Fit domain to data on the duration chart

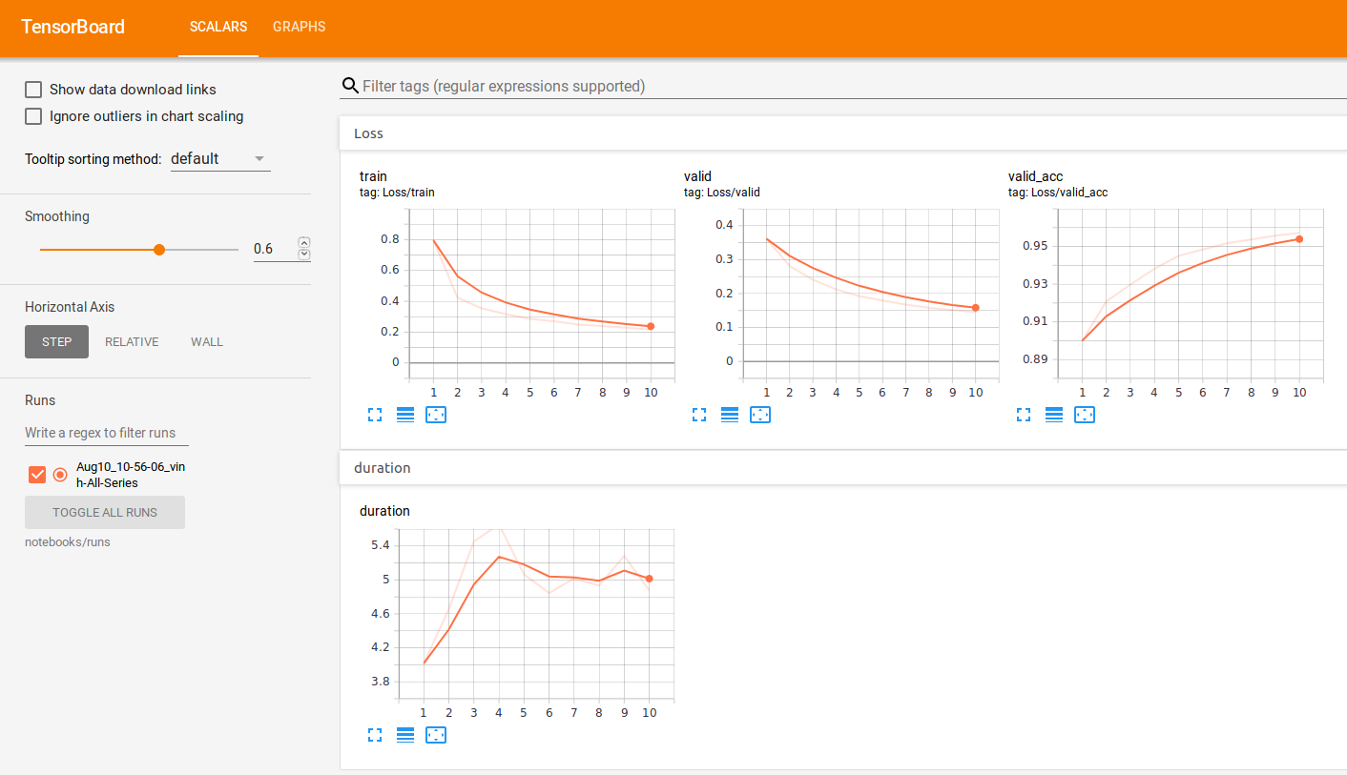point(436,735)
